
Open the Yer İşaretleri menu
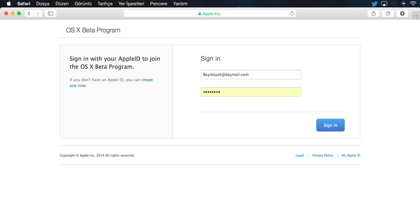(x=131, y=4)
